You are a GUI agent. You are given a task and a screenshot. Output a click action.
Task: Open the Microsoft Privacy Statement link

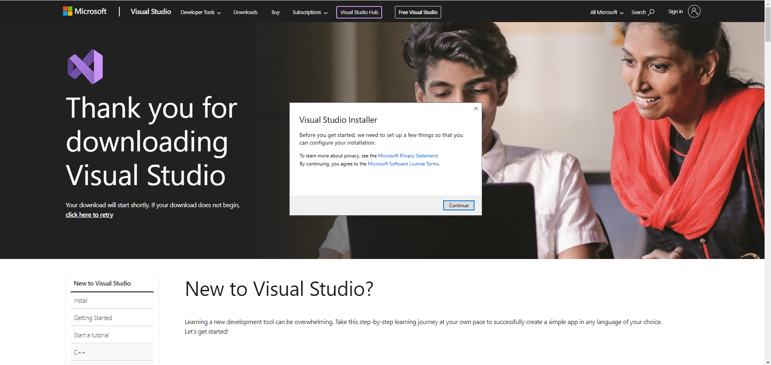[408, 156]
